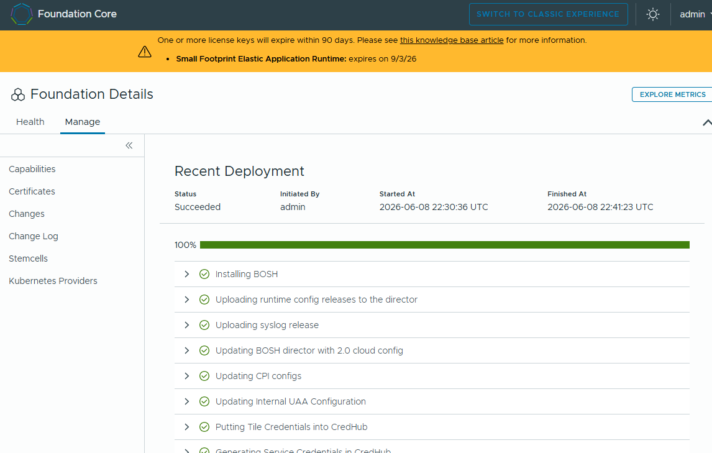Screen dimensions: 712x453
Task: Expand Updating BOSH director cloud config step
Action: tap(186, 350)
